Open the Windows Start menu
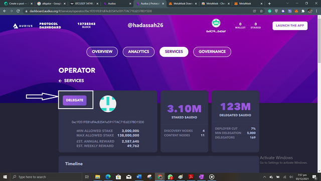The image size is (321, 181). tap(5, 176)
